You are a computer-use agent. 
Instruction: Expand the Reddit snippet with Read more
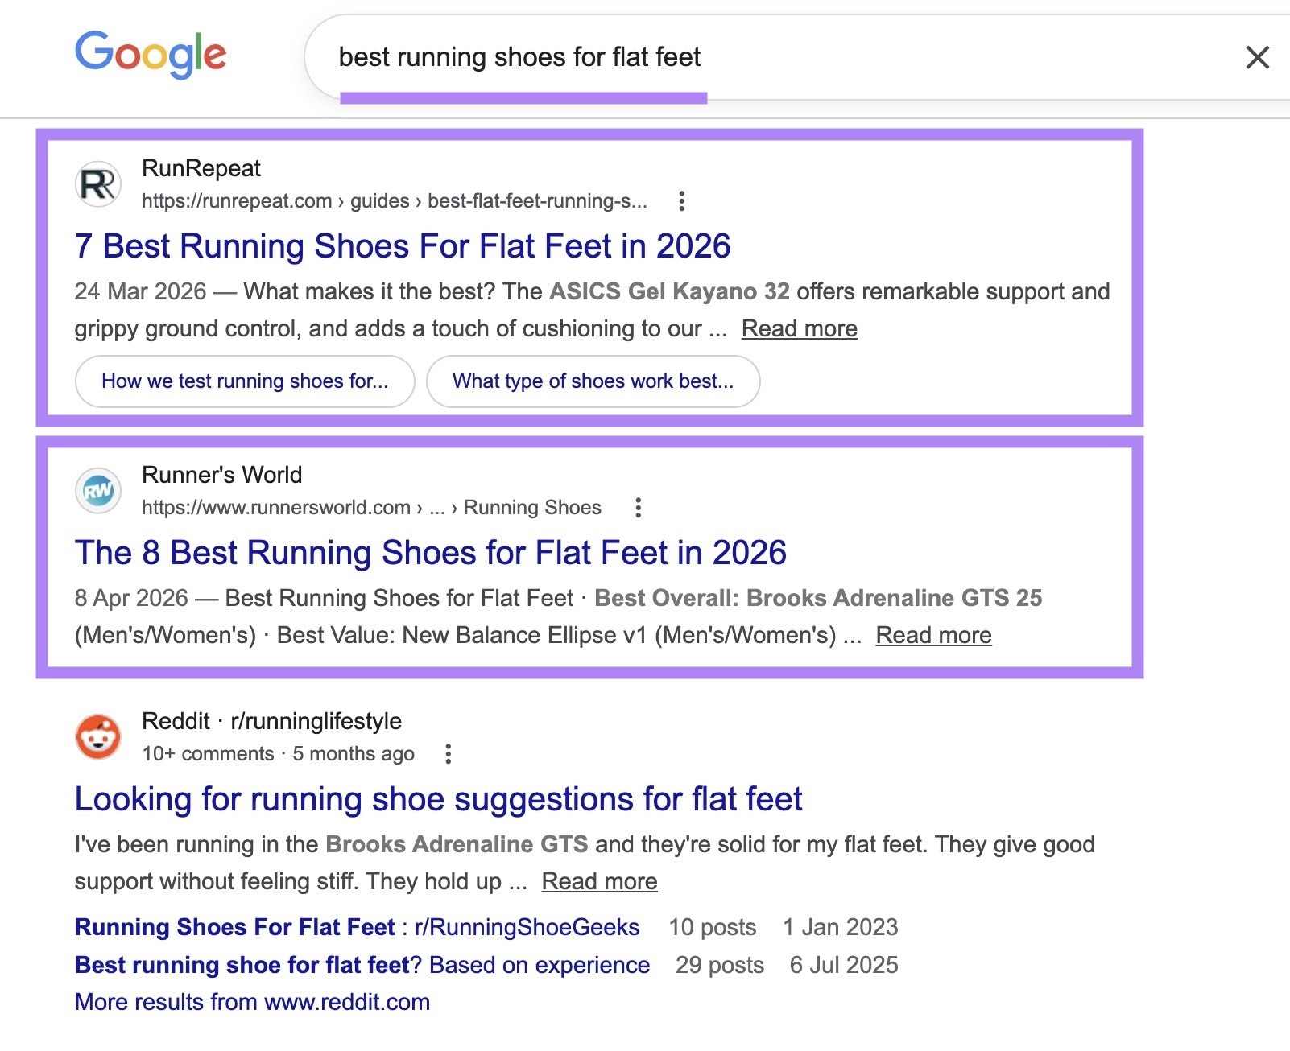coord(599,881)
